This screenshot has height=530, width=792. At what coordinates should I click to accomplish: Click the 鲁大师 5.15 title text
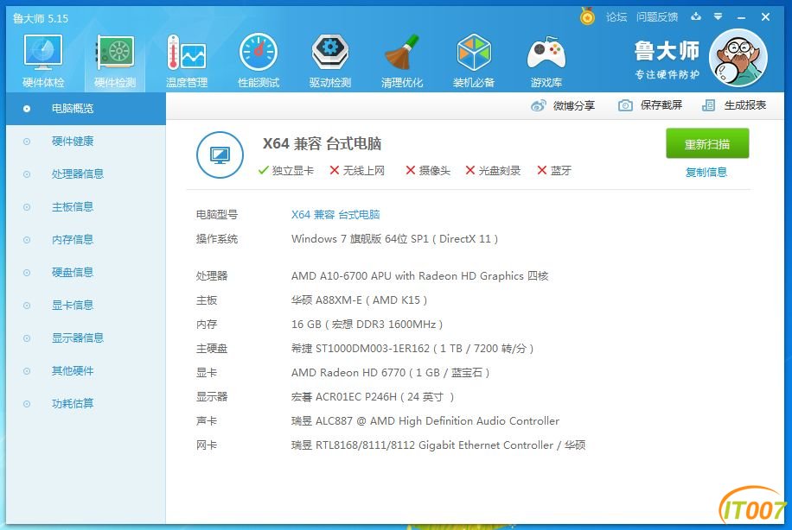41,19
